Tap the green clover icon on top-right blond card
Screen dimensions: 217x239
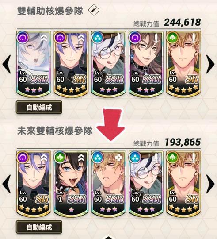172,37
